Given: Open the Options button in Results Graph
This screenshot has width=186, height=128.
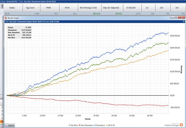Looking at the screenshot, I should click(x=10, y=125).
